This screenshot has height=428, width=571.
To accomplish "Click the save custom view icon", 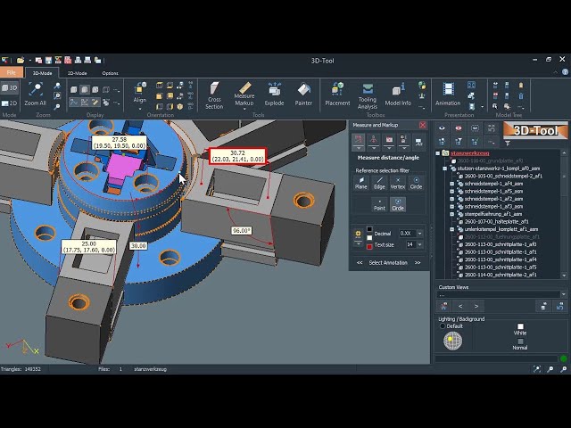I will click(543, 306).
